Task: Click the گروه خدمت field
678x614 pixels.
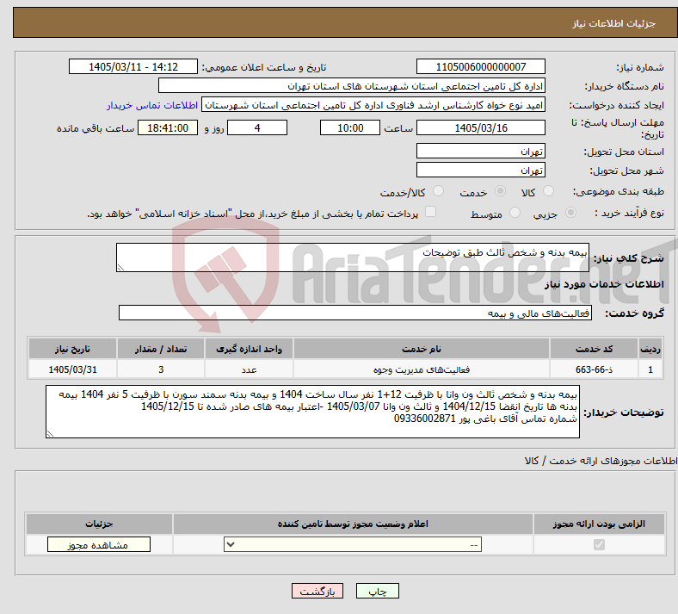Action: tap(355, 313)
